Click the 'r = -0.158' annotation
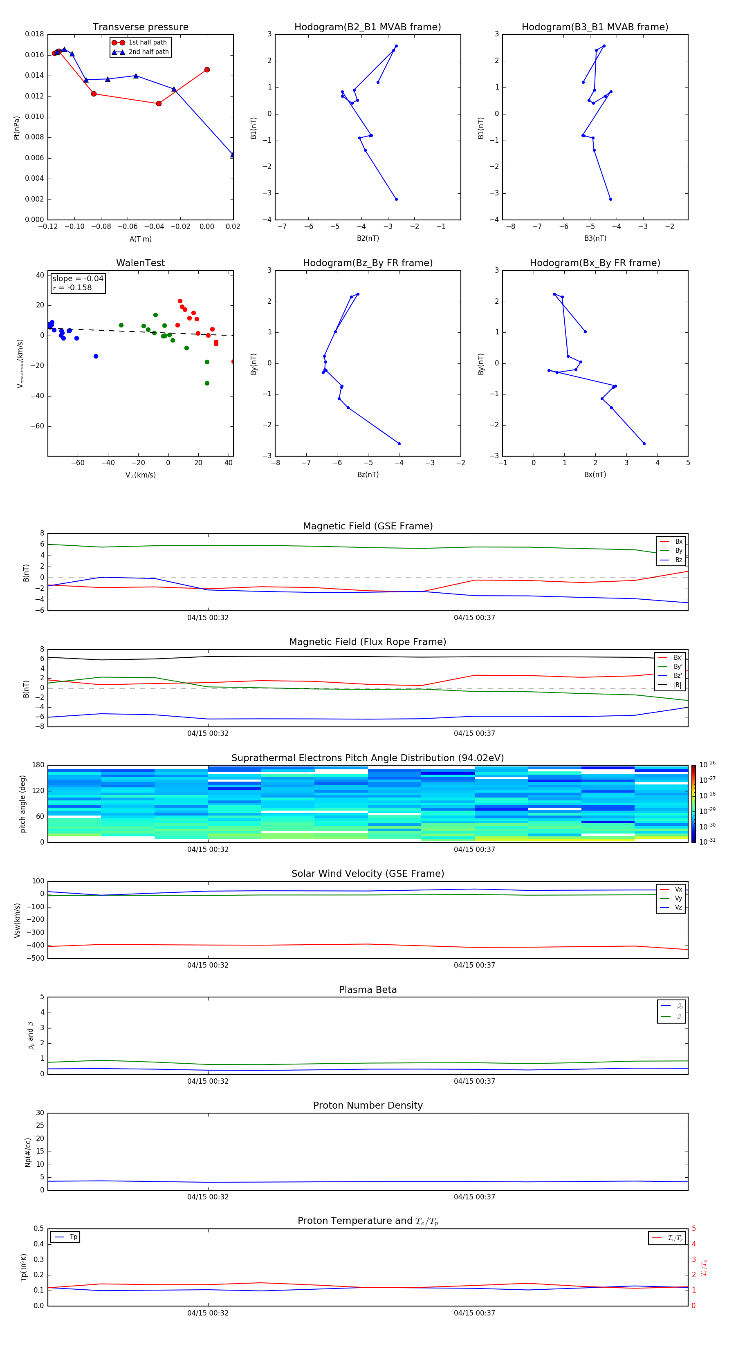Screen dimensions: 736x1349 click(72, 287)
